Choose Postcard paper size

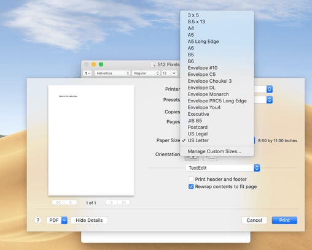pos(217,127)
